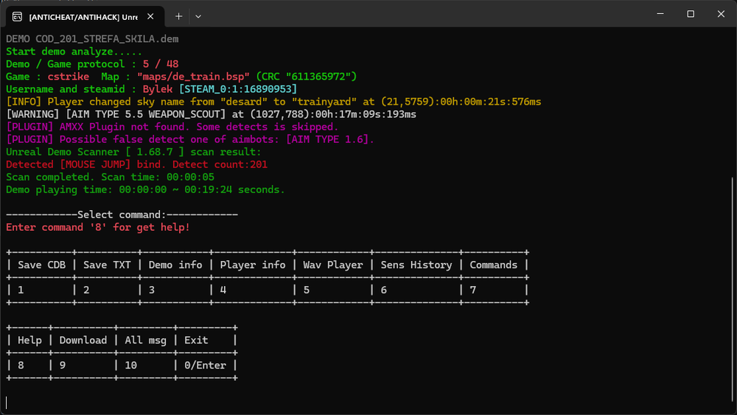Viewport: 737px width, 415px height.
Task: Click the Download table cell
Action: point(83,341)
